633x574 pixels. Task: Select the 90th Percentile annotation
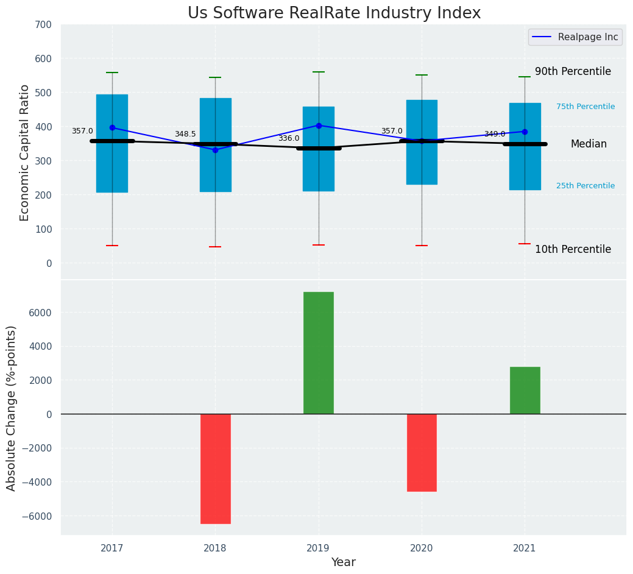point(573,71)
